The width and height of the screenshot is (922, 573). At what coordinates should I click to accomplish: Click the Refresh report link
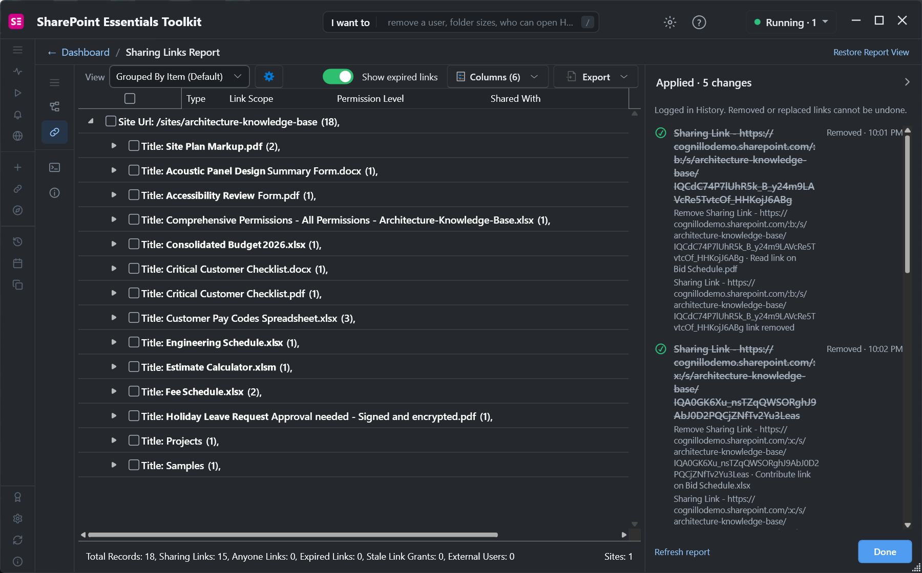(682, 552)
